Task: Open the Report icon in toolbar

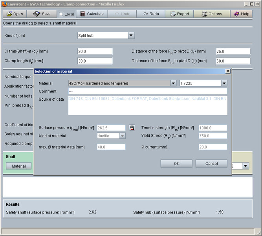Action: click(x=174, y=14)
